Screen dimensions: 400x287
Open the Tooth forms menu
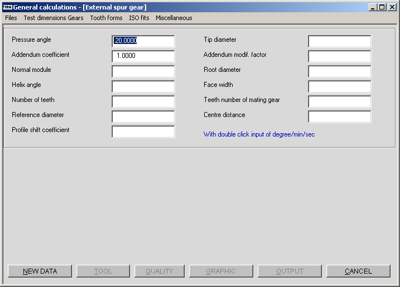pos(106,18)
